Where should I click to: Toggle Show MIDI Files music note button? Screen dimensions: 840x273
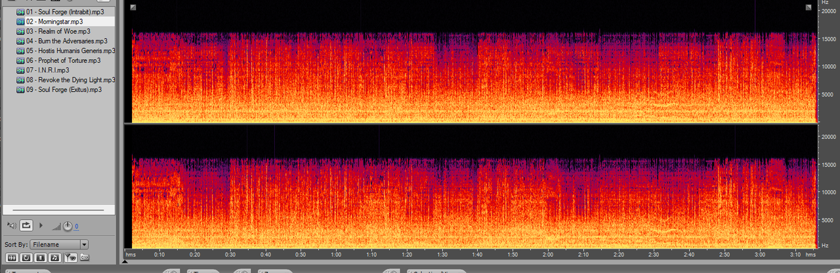click(x=55, y=257)
